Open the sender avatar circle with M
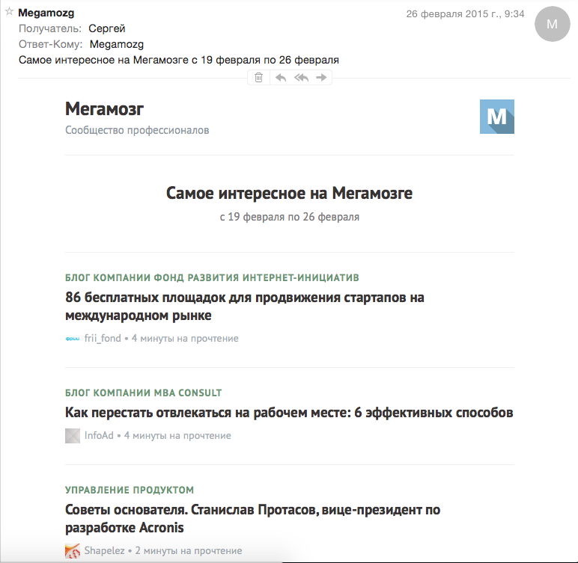Viewport: 578px width, 563px height. click(x=553, y=24)
